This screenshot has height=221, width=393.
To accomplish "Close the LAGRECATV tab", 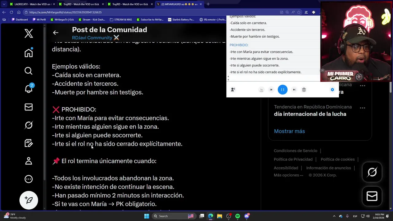I will pyautogui.click(x=54, y=4).
